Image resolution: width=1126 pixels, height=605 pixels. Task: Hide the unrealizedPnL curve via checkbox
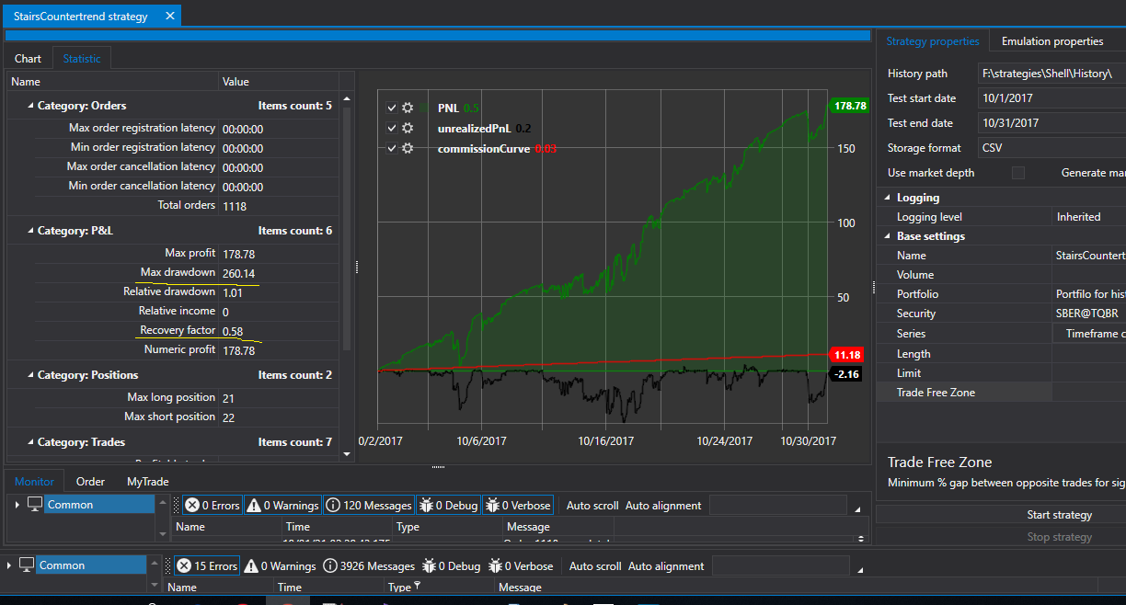pos(391,128)
